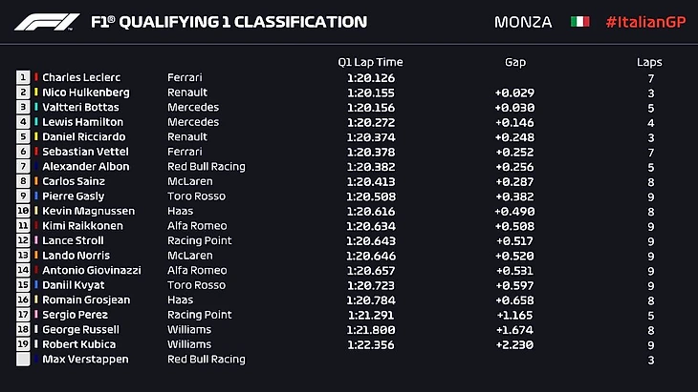Click the Q1 Lap Time column header
The image size is (698, 392).
tap(370, 62)
